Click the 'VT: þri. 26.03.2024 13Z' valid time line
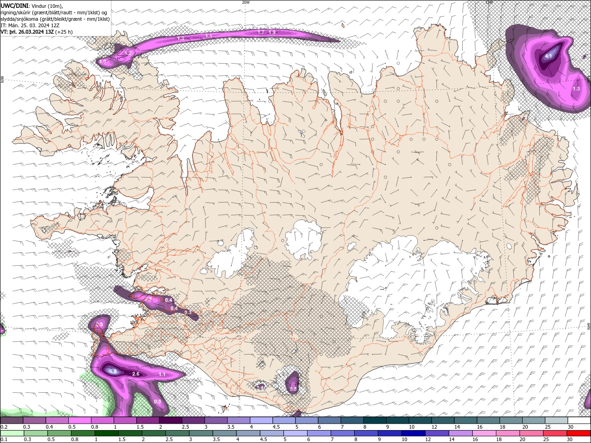Viewport: 591px width, 443px height. pos(27,32)
